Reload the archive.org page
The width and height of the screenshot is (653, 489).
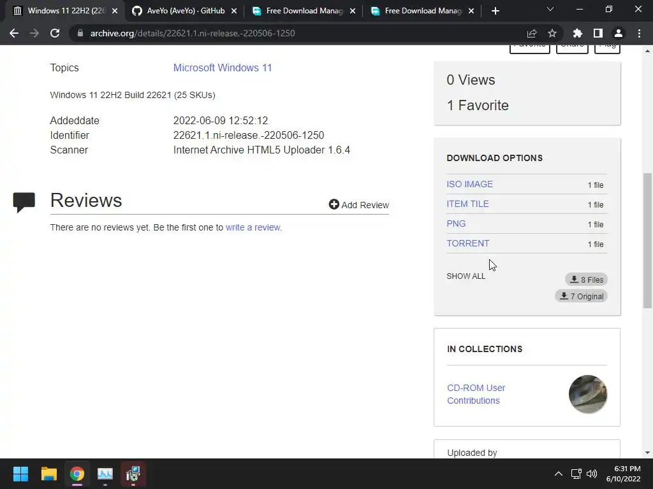[55, 33]
